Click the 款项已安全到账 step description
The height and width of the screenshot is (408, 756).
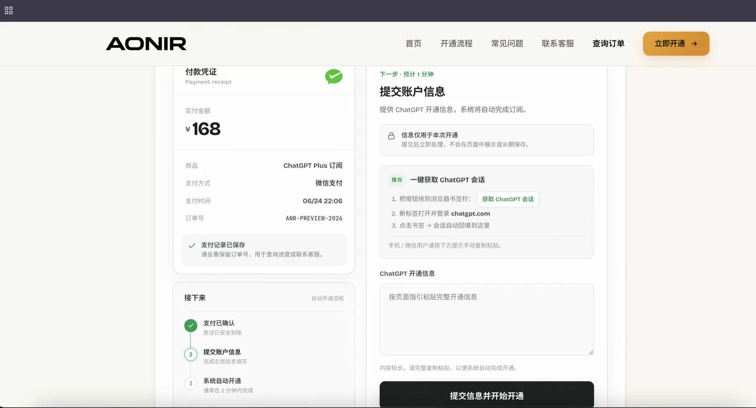223,333
